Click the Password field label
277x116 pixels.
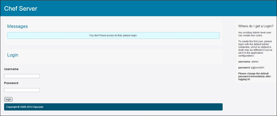[11, 83]
